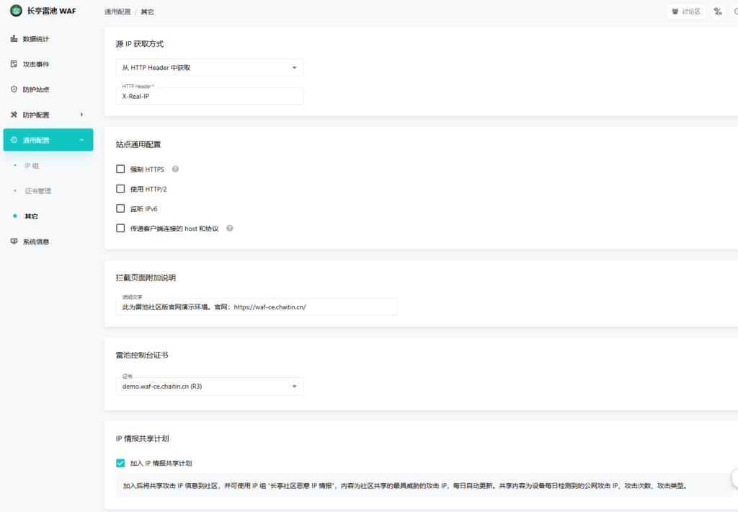Image resolution: width=738 pixels, height=512 pixels.
Task: Click the 说明文字 input field
Action: click(256, 306)
